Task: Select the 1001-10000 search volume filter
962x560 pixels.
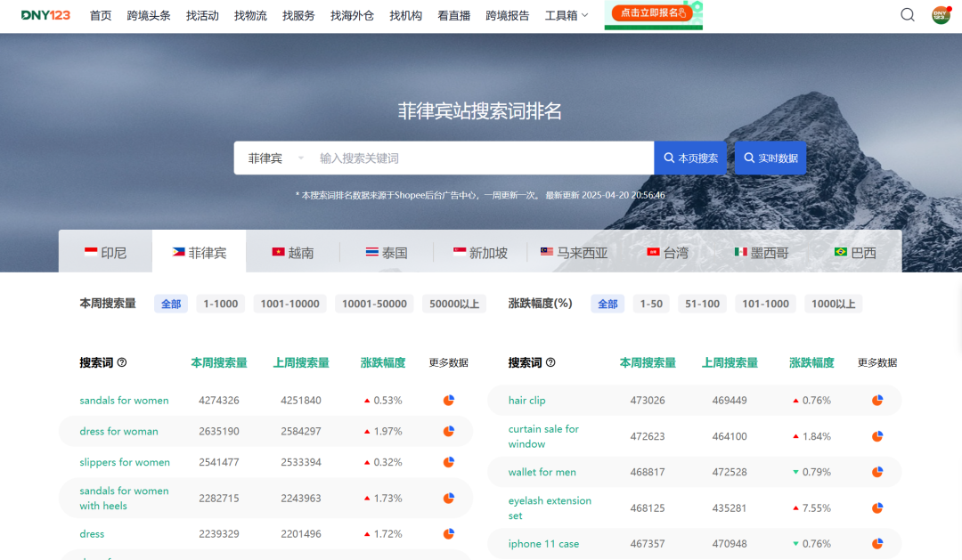Action: (289, 303)
